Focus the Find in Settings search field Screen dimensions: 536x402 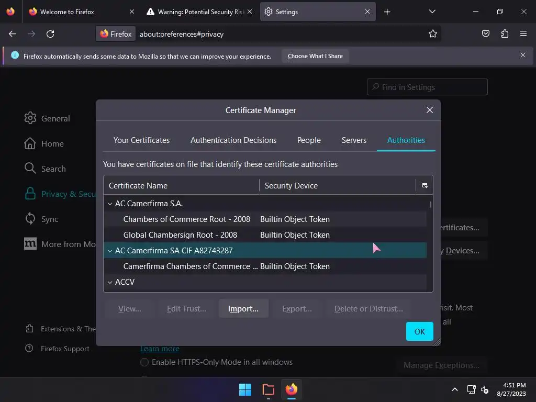[x=427, y=87]
